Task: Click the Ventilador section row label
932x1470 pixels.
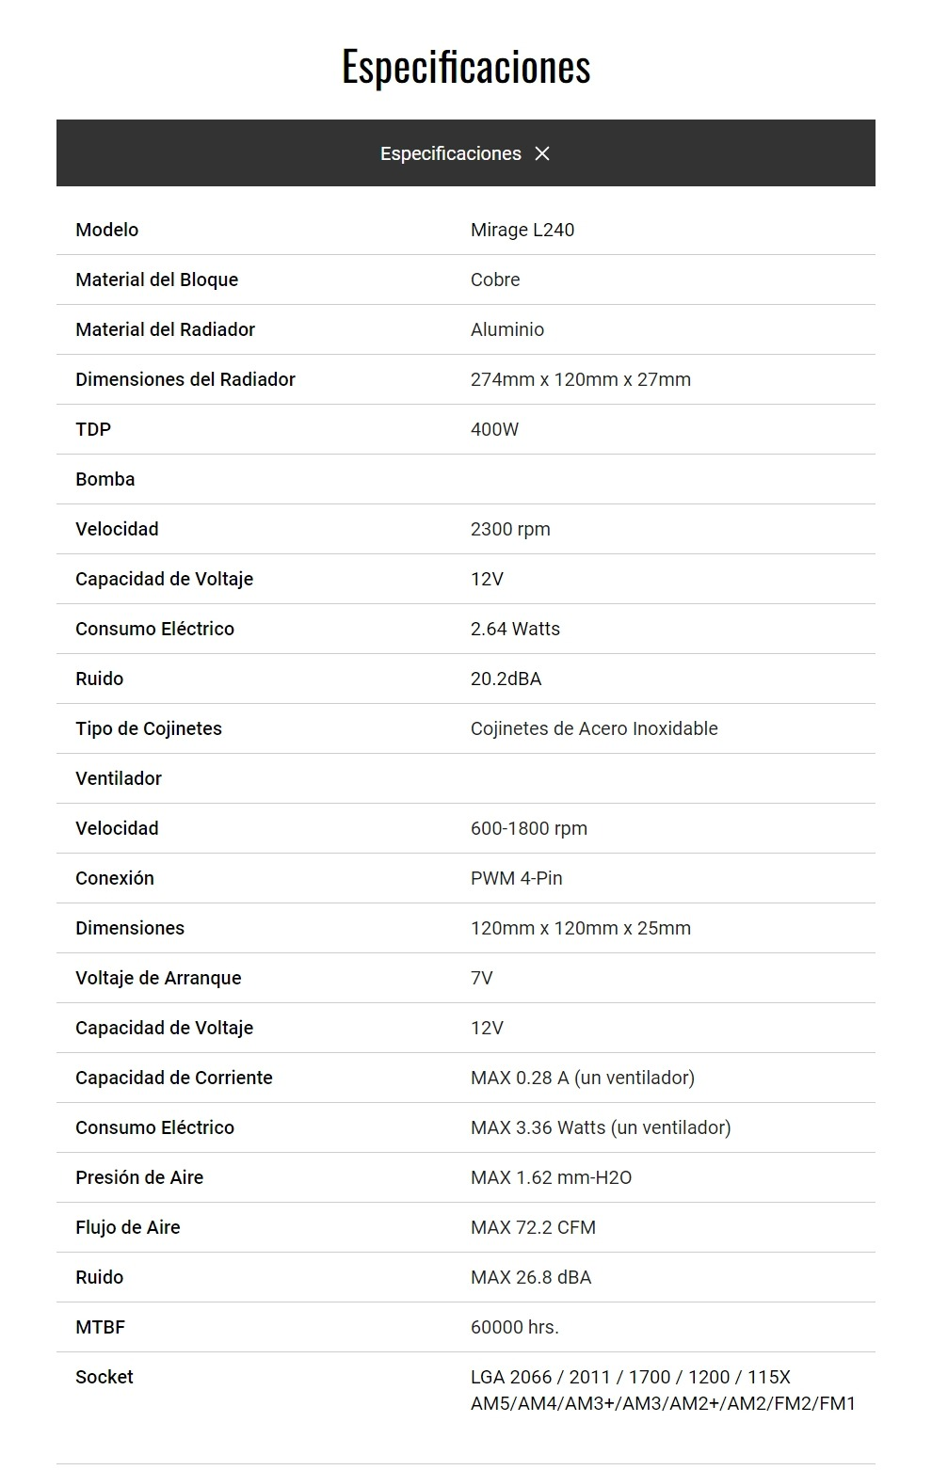Action: click(x=119, y=778)
